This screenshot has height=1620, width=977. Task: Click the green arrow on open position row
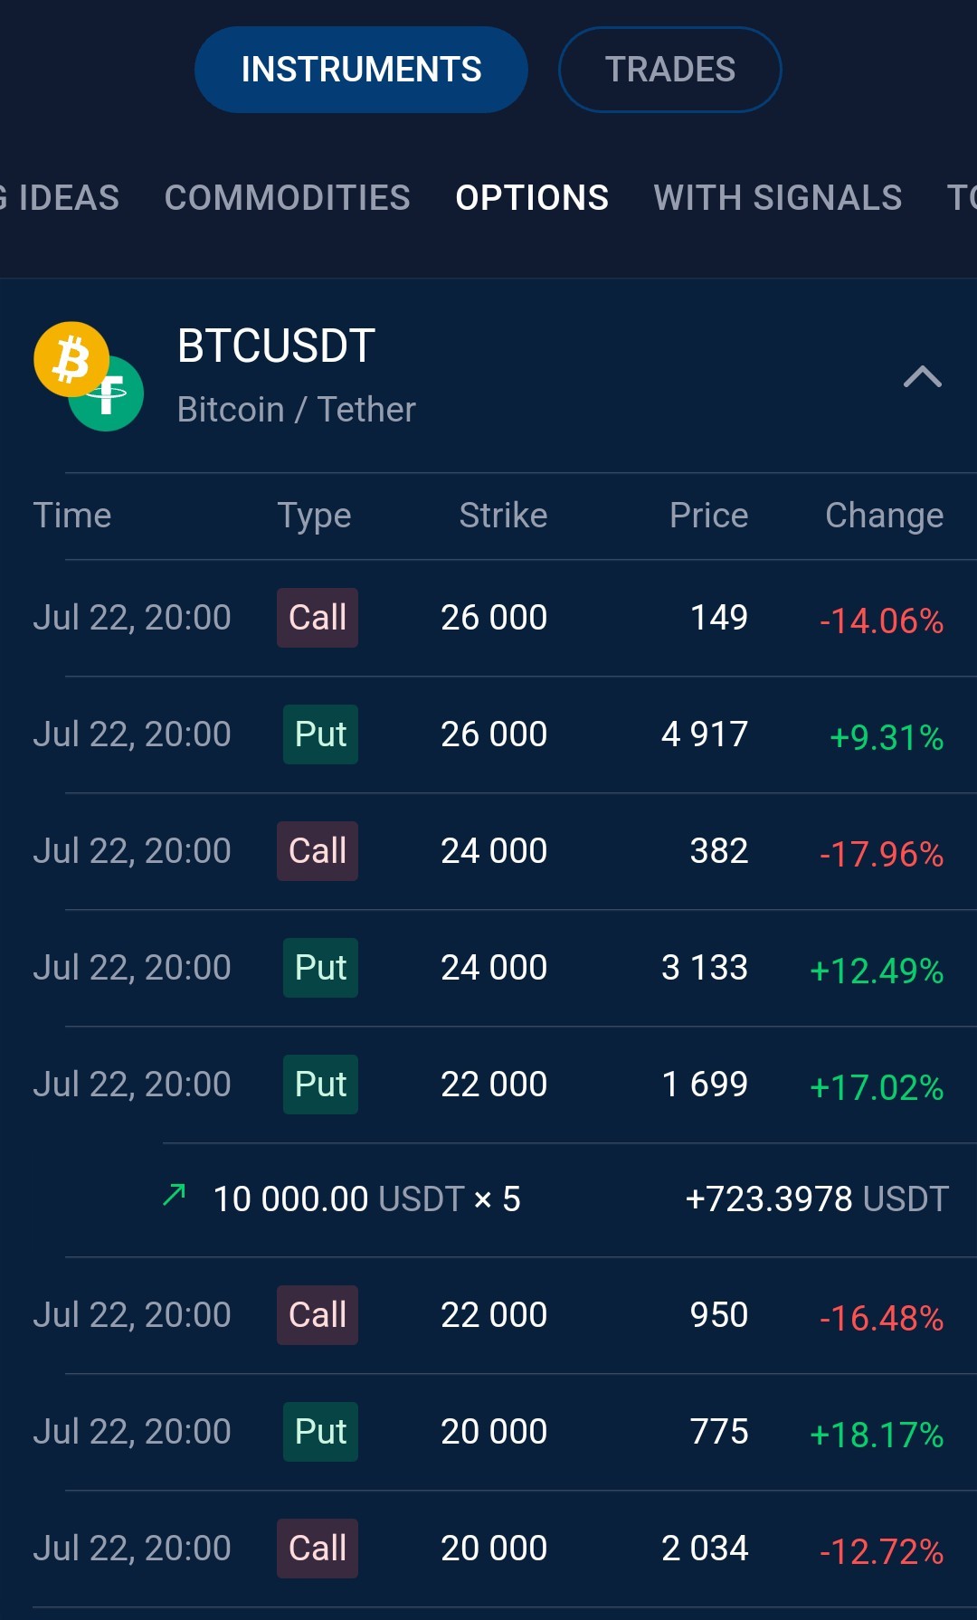click(x=175, y=1195)
